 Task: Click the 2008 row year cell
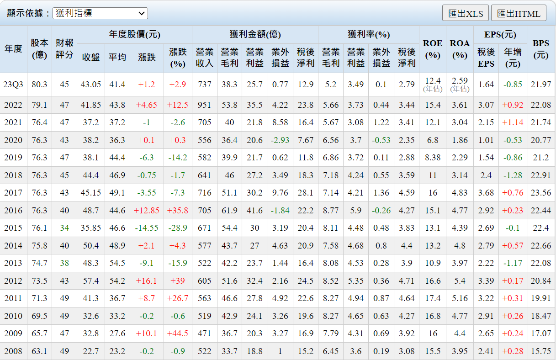(x=13, y=351)
